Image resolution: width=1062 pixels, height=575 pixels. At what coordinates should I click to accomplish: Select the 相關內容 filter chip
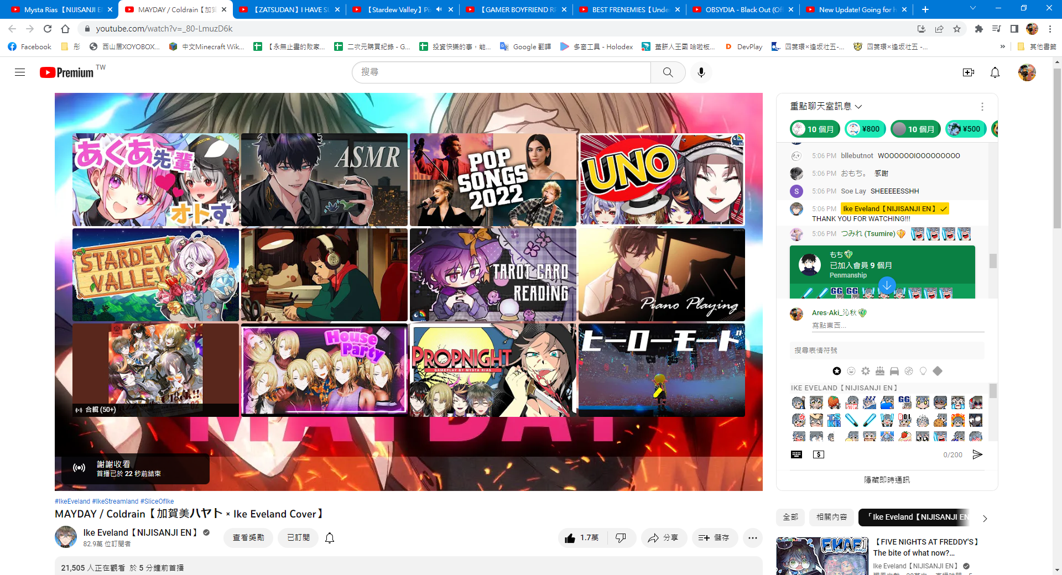point(832,517)
